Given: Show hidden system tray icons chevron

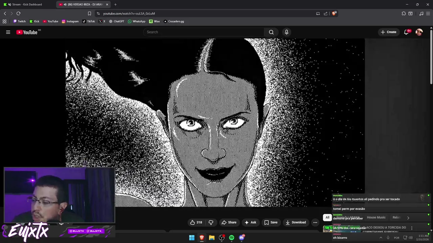Looking at the screenshot, I should point(381,238).
